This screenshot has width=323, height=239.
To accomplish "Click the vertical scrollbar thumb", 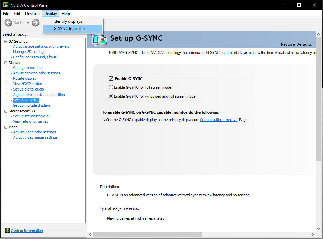I will [318, 99].
